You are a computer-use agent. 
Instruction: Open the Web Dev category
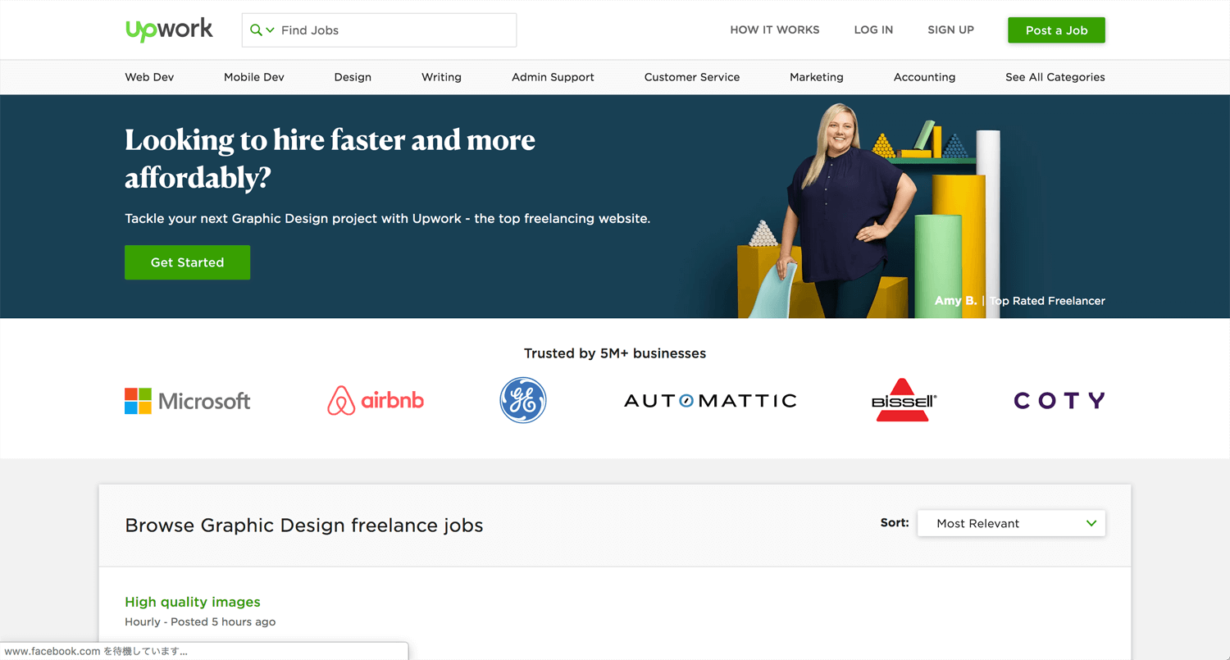click(x=149, y=77)
